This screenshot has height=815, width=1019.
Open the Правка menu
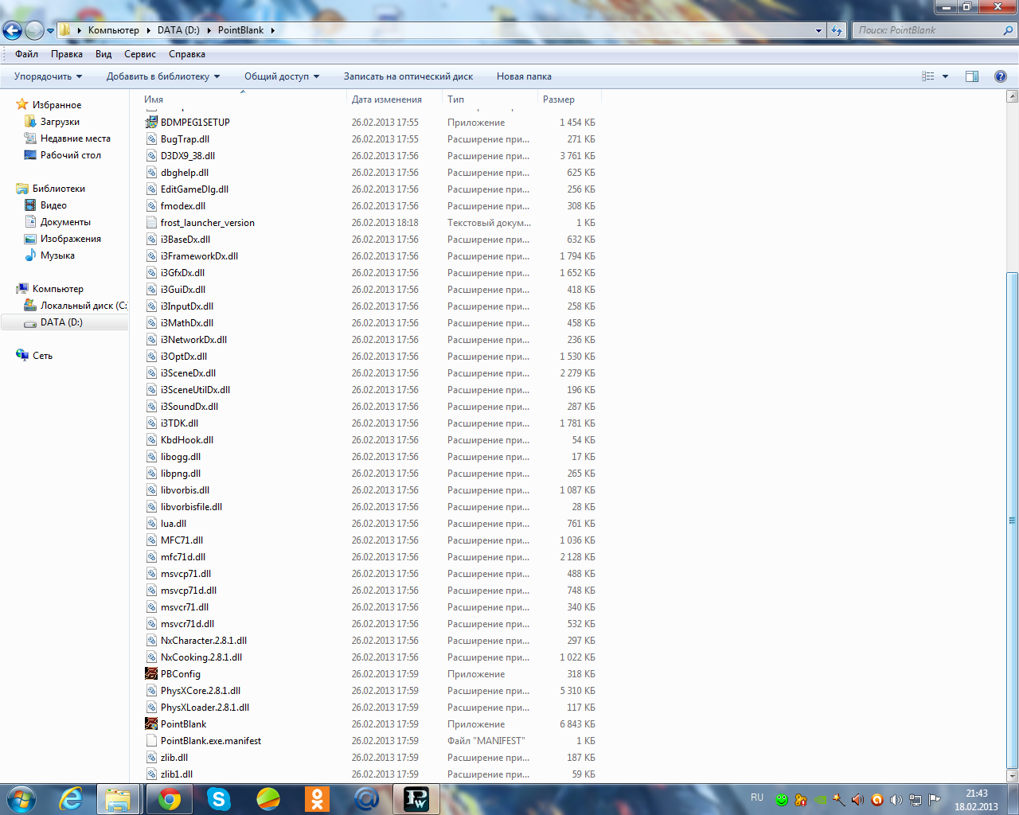click(x=67, y=54)
